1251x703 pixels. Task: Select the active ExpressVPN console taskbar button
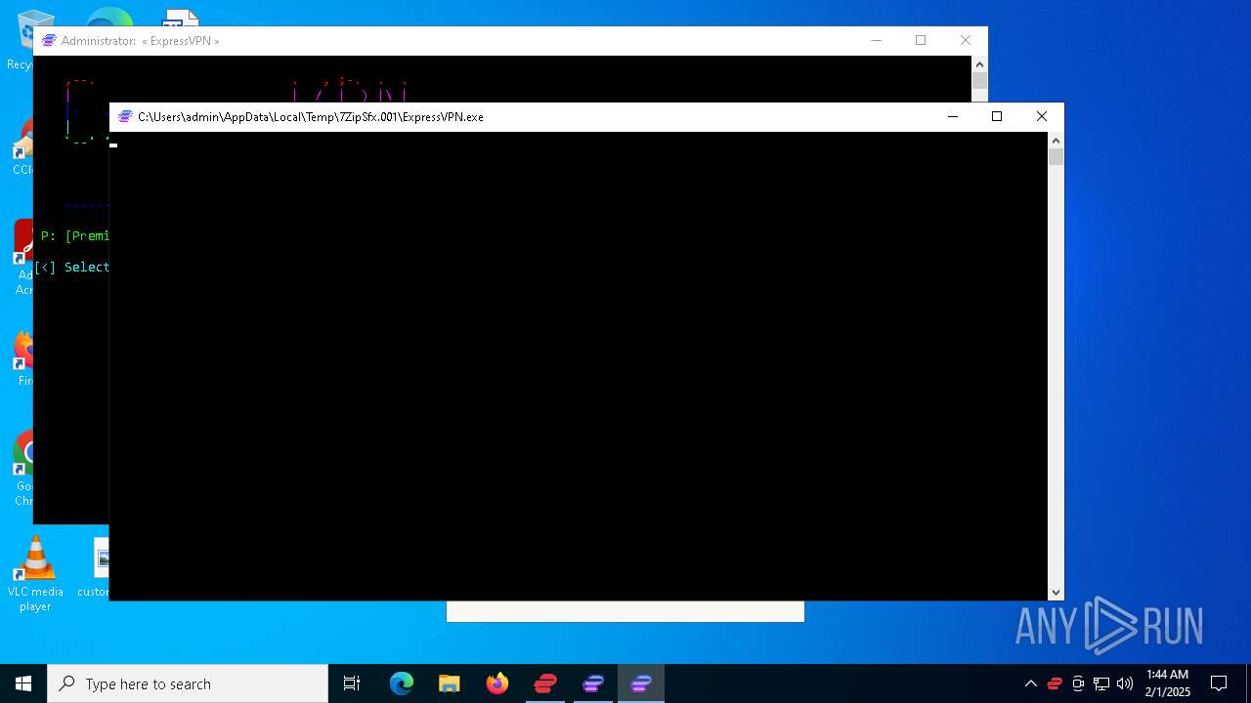tap(641, 683)
